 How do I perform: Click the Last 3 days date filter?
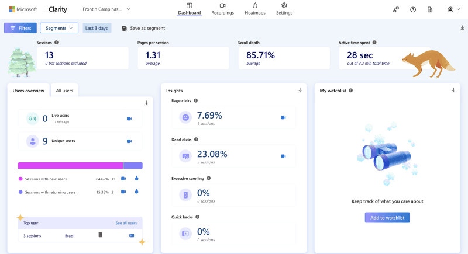point(97,28)
